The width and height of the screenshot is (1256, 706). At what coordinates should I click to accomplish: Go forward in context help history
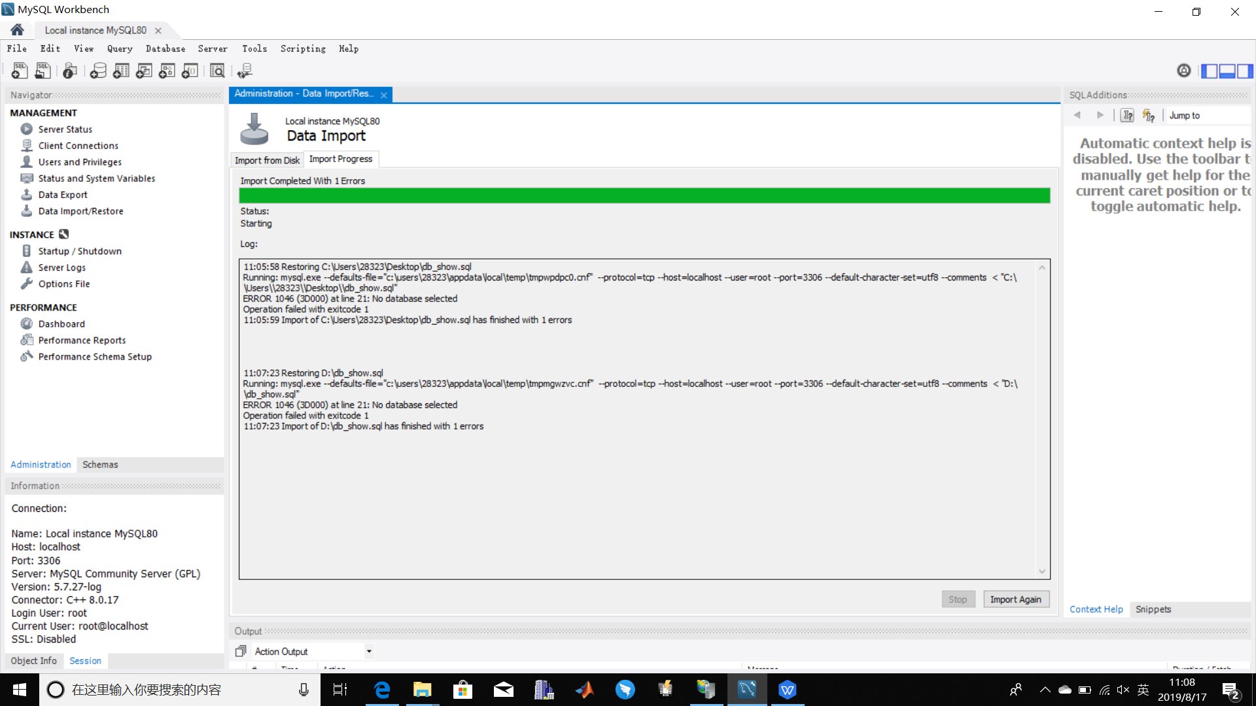tap(1100, 115)
